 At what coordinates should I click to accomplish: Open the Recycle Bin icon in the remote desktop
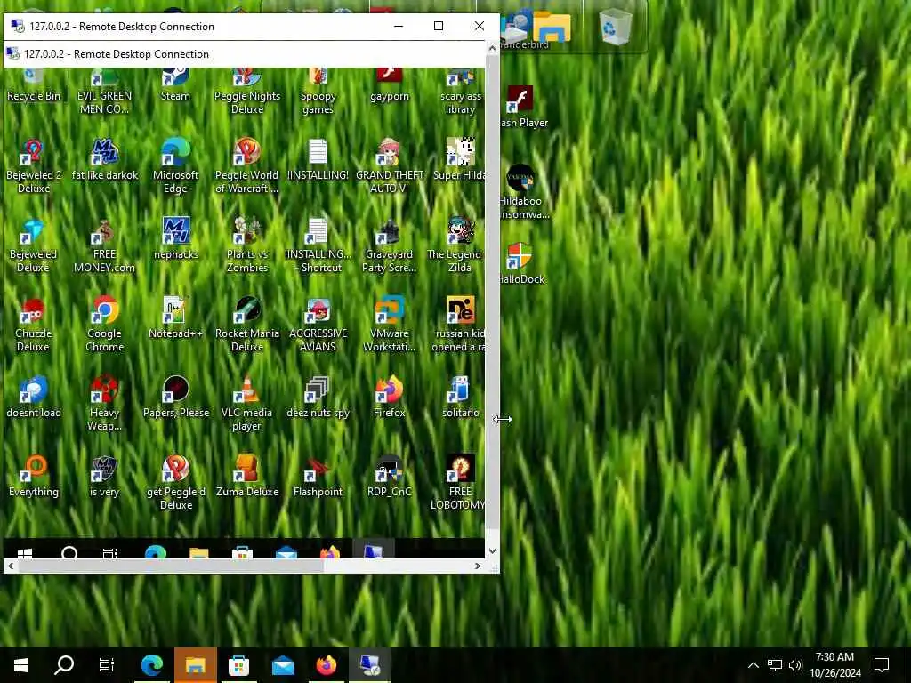point(33,86)
